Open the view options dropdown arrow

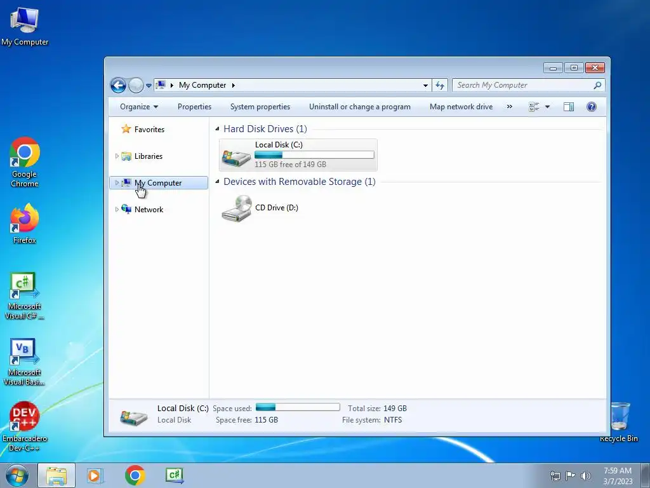click(x=547, y=107)
